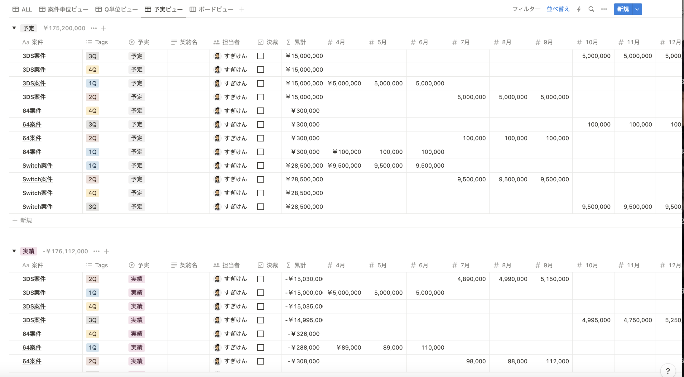Click the plus icon to add a new view
The height and width of the screenshot is (377, 684).
242,9
